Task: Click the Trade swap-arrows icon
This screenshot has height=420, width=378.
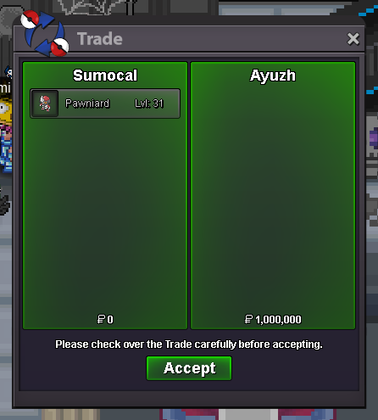Action: [45, 33]
